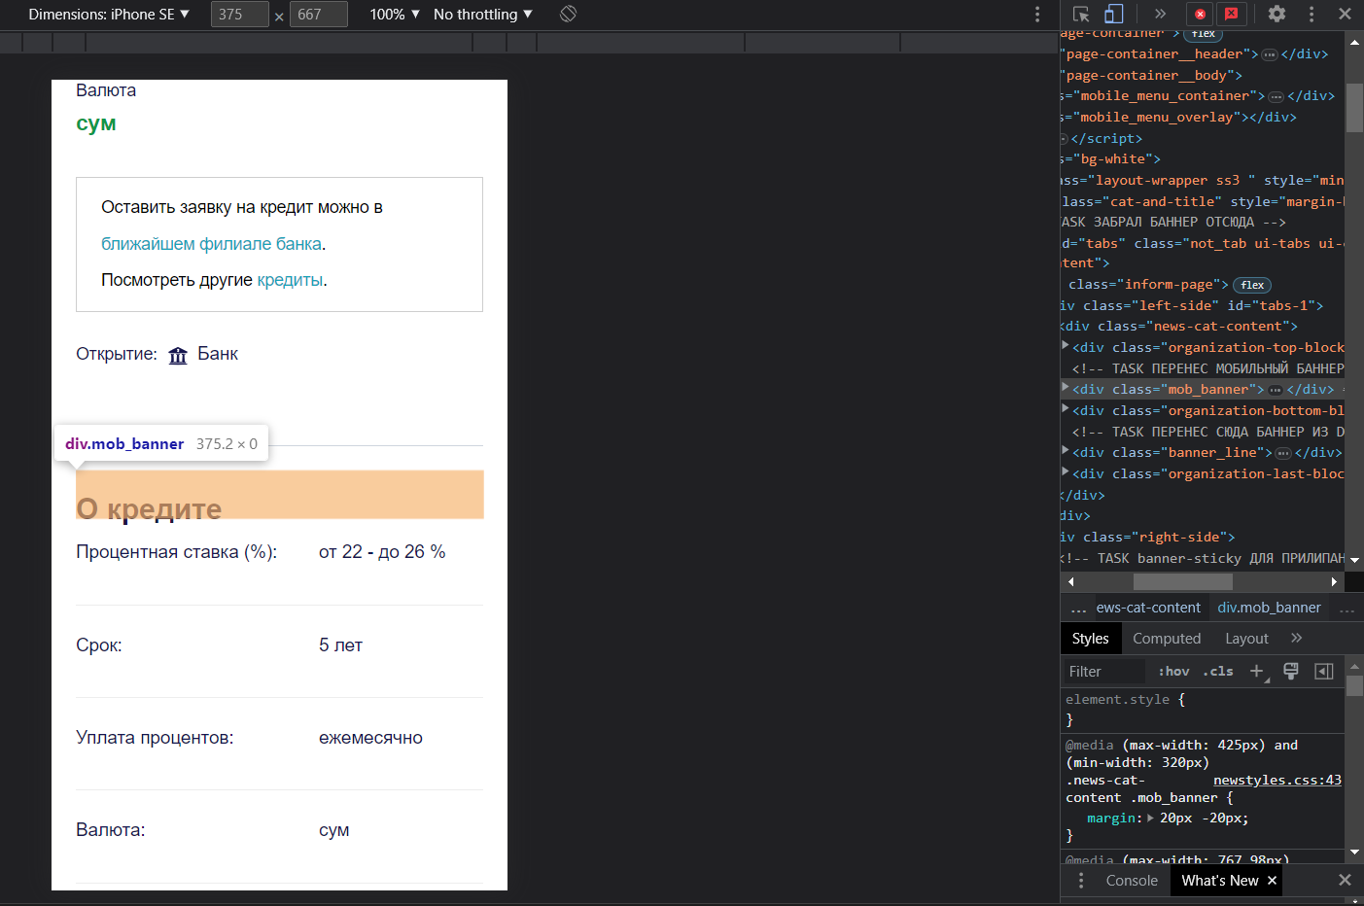This screenshot has width=1364, height=906.
Task: Expand the margin shorthand triangle
Action: pyautogui.click(x=1151, y=819)
